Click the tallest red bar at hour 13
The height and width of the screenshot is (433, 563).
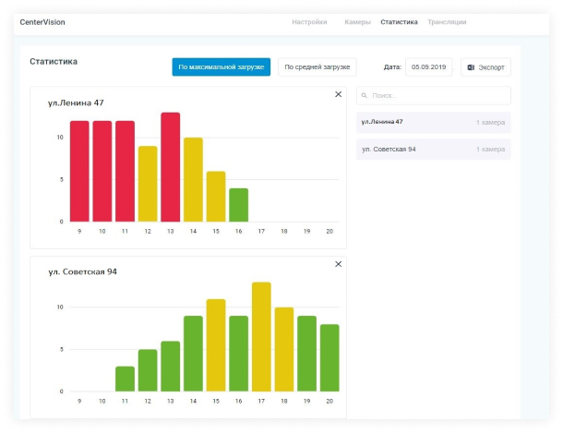click(x=171, y=167)
